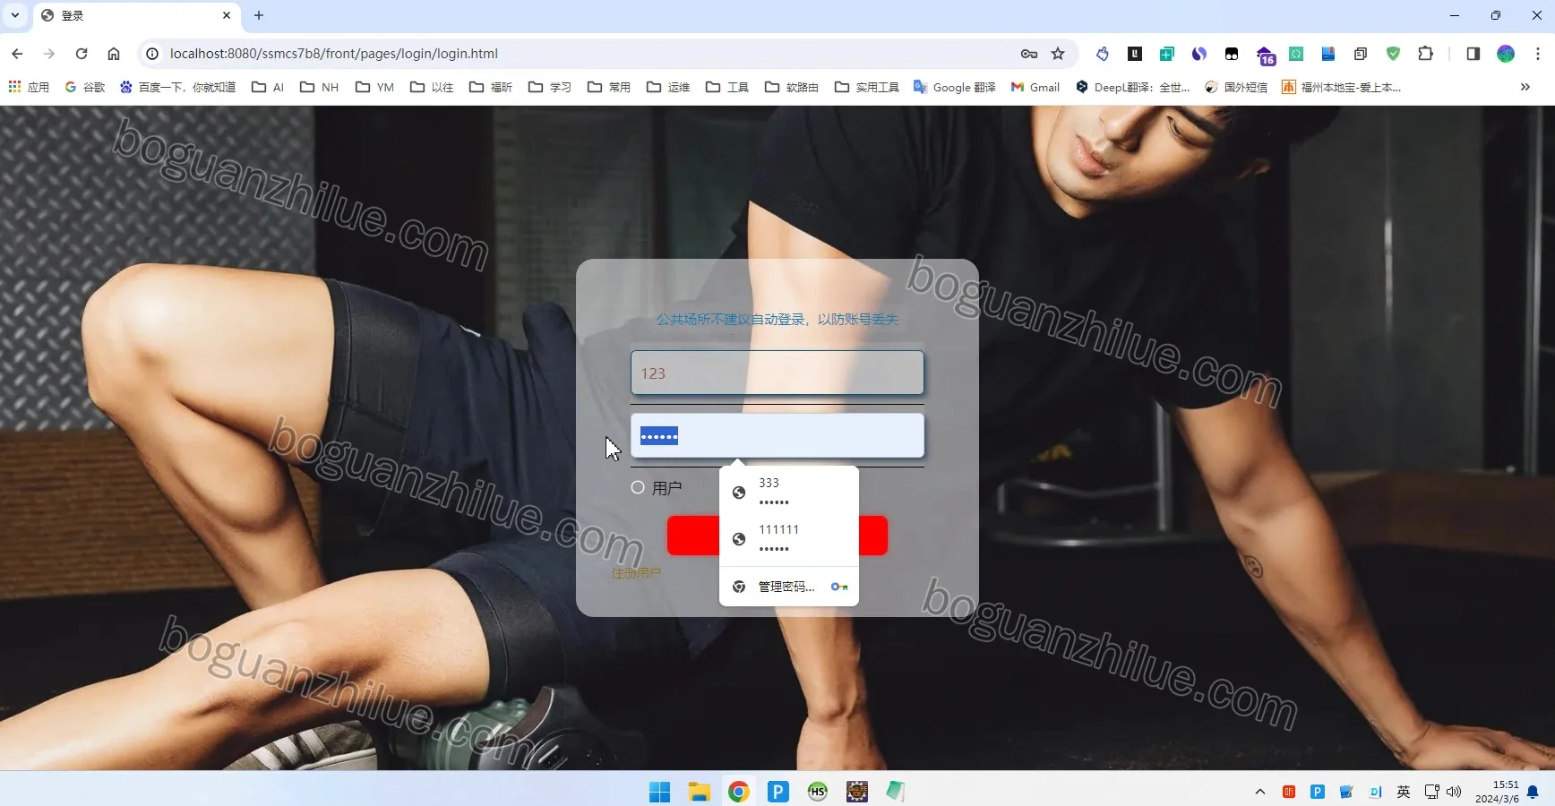The image size is (1555, 806).
Task: Go back to previous page
Action: [x=17, y=54]
